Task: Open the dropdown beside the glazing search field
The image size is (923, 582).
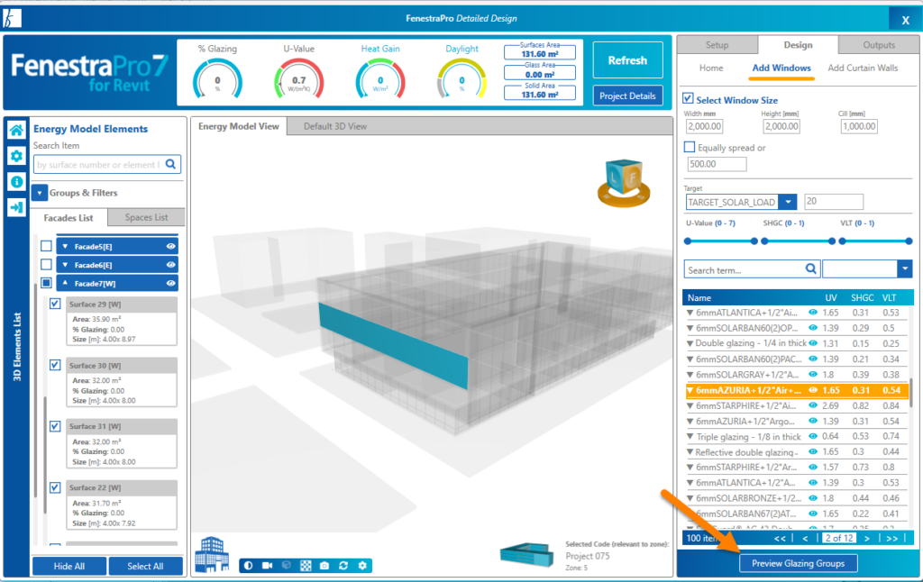Action: tap(905, 269)
